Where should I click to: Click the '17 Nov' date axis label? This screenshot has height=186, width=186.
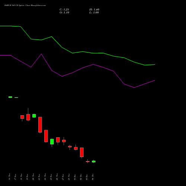pyautogui.click(x=15, y=177)
